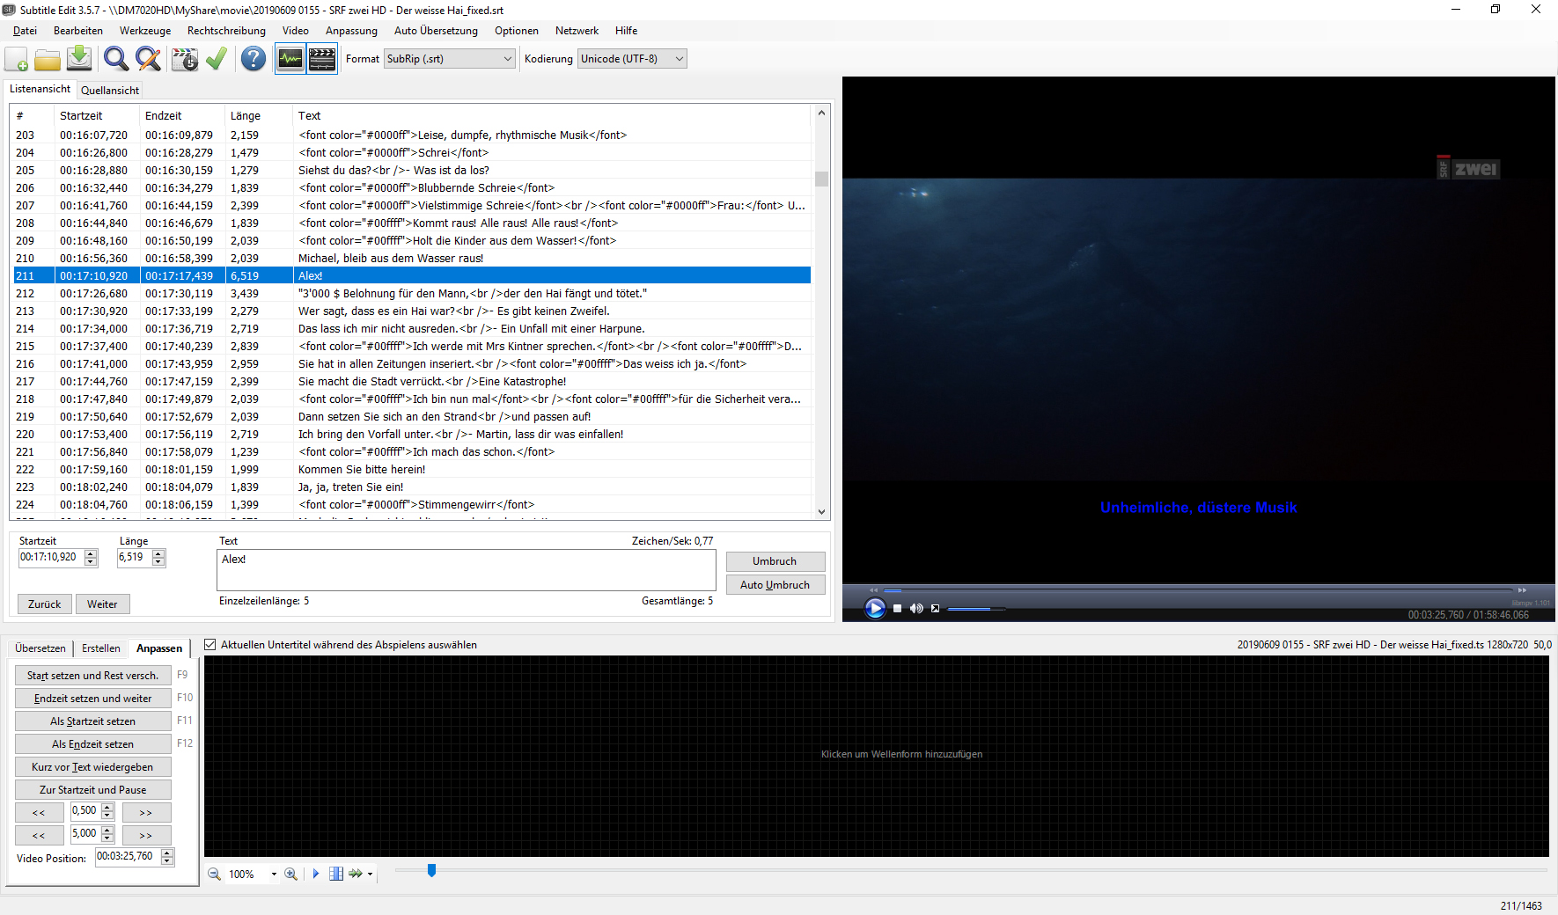Toggle the video player toolbar button
Viewport: 1558px width, 915px height.
click(x=322, y=59)
